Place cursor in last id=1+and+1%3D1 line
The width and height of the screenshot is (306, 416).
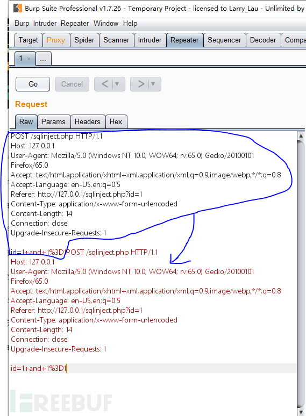(39, 368)
